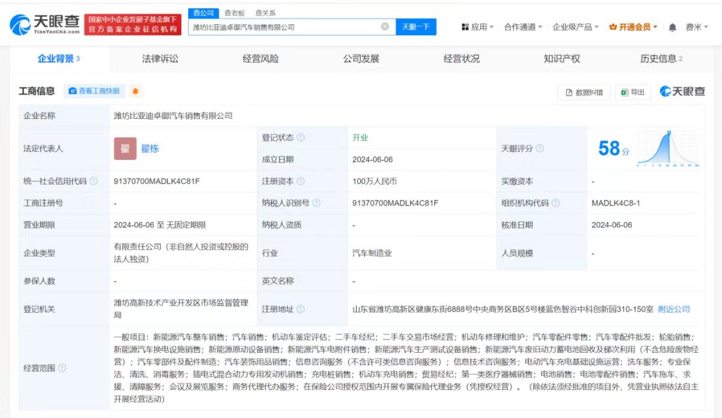Switch to the 历史信息 tab
The image size is (722, 418).
tap(661, 59)
